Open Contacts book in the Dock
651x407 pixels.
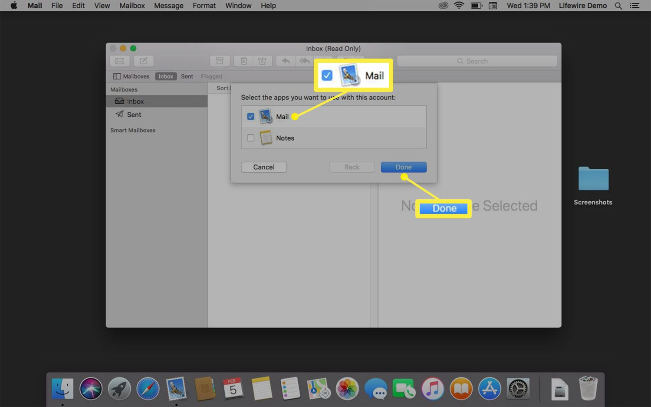pos(204,389)
